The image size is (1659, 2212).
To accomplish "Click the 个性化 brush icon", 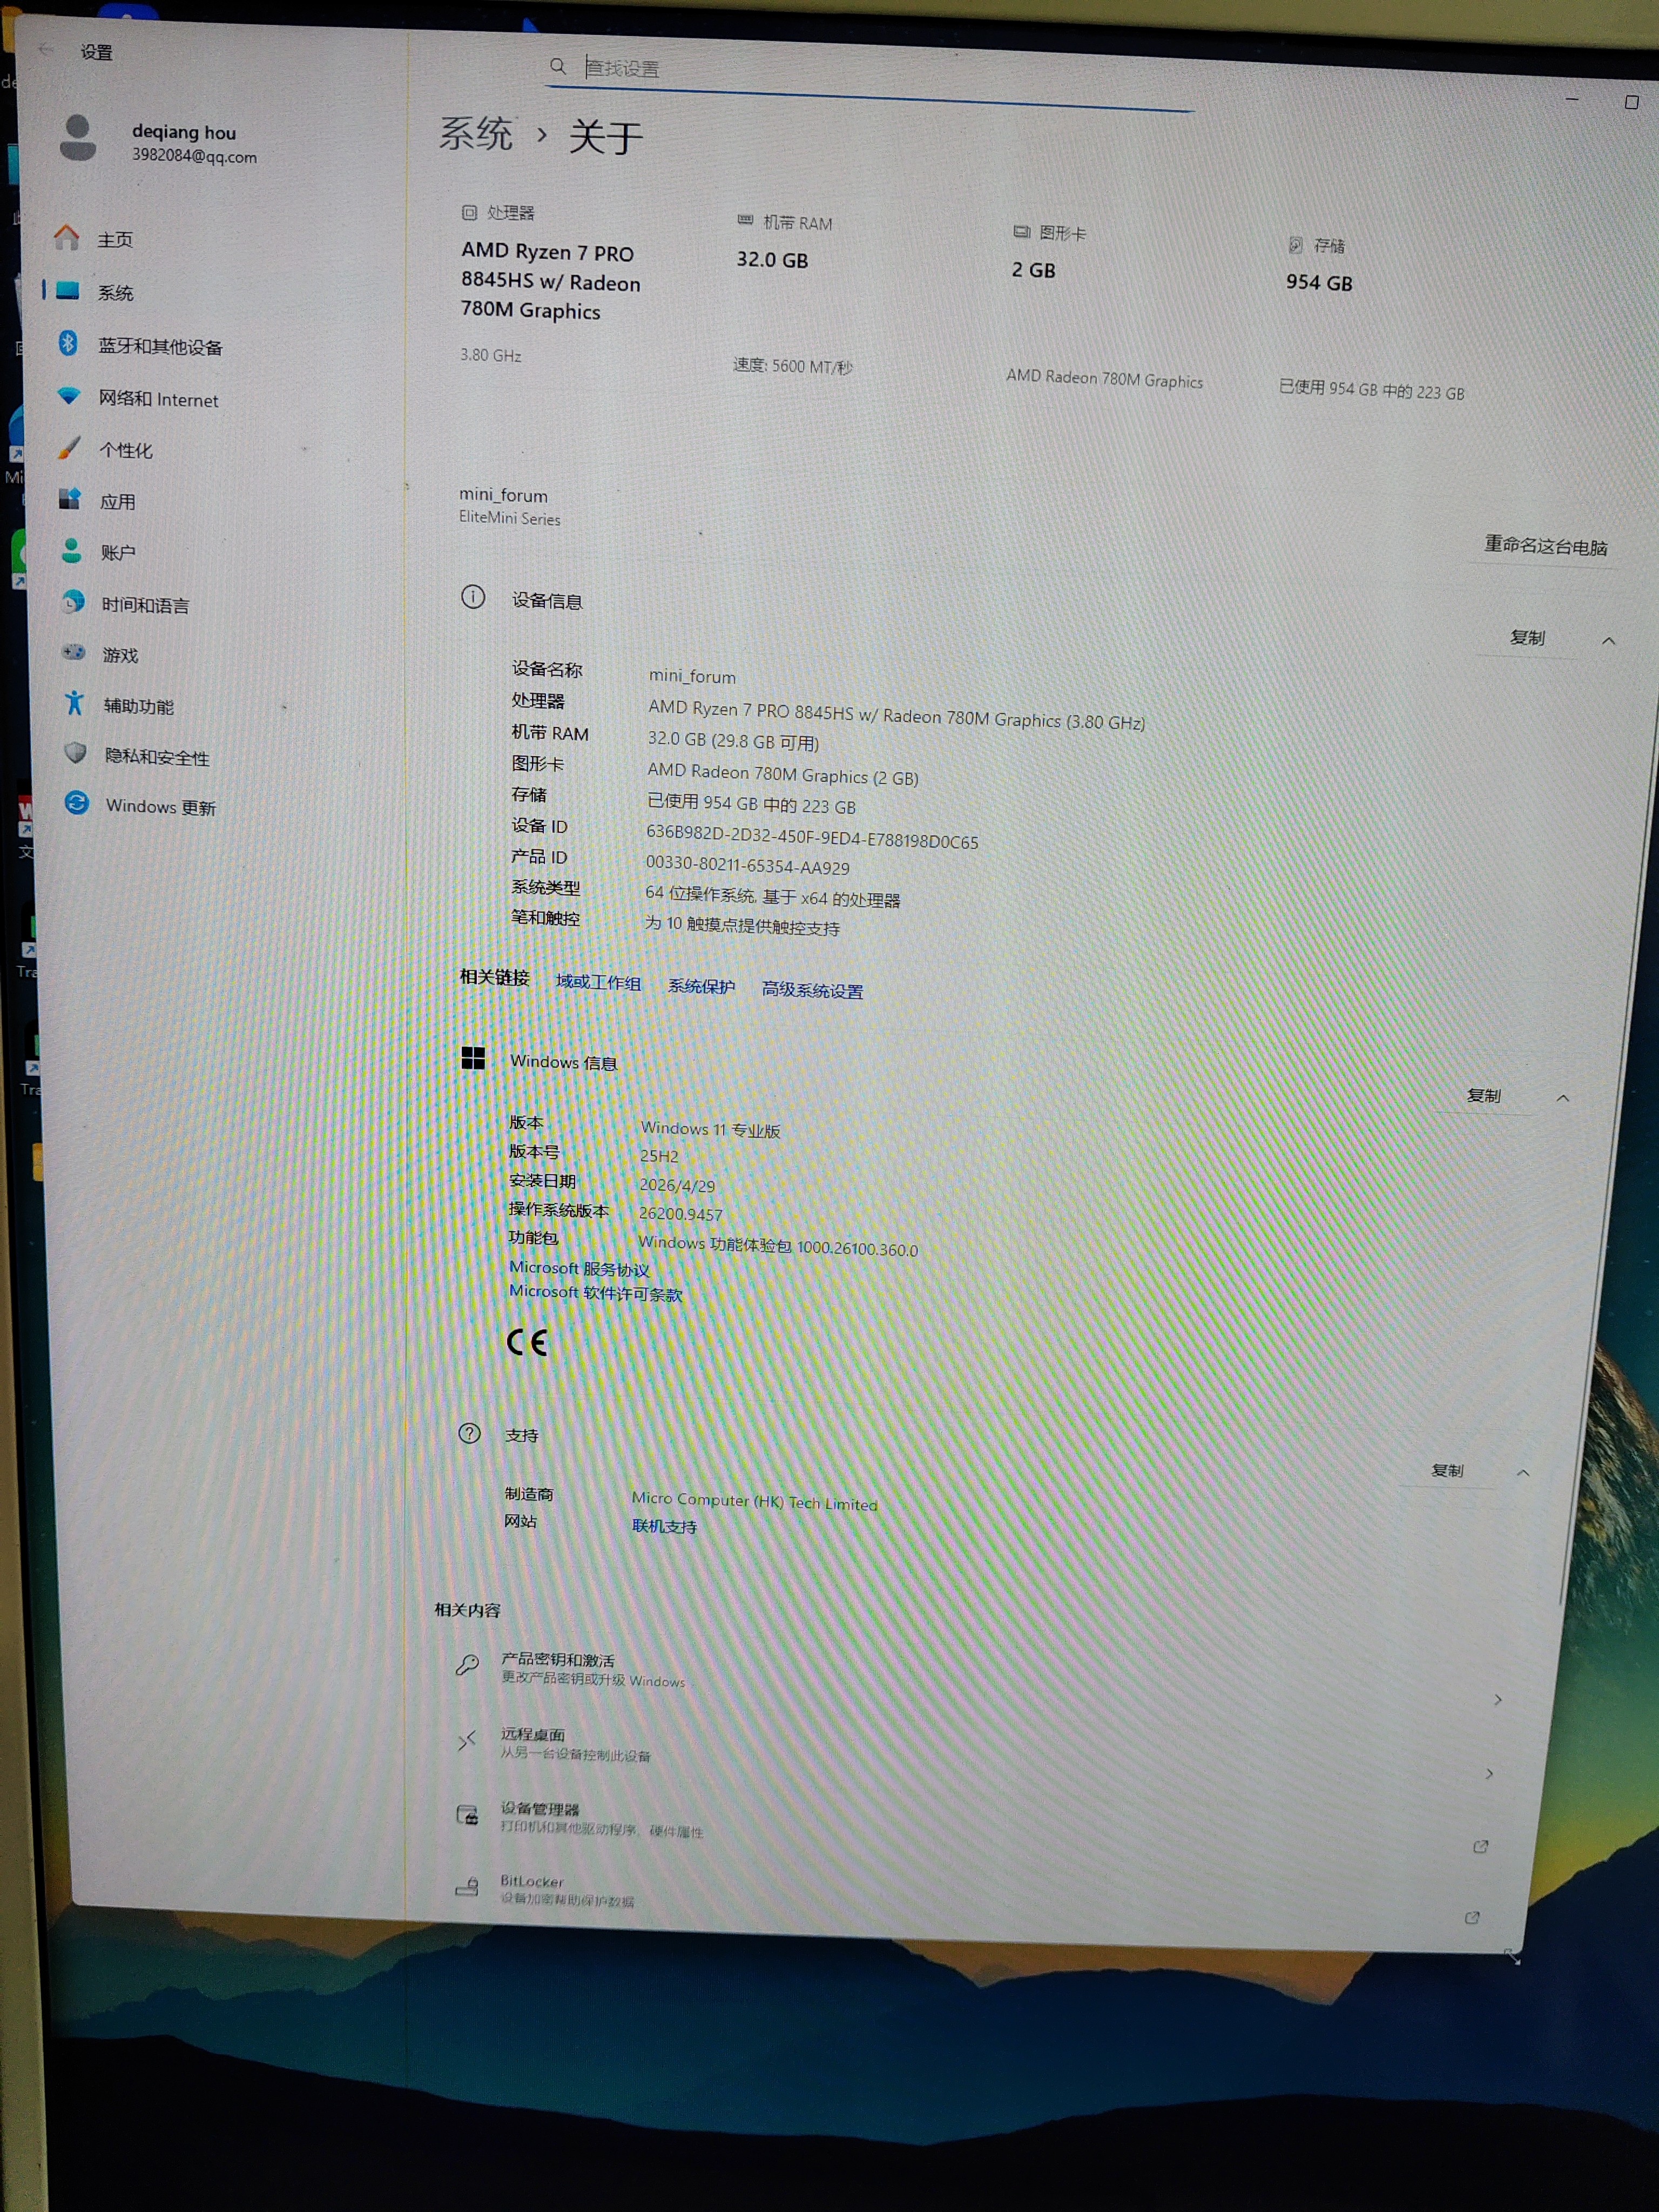I will tap(69, 447).
